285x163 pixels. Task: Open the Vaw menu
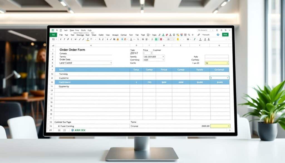[108, 35]
